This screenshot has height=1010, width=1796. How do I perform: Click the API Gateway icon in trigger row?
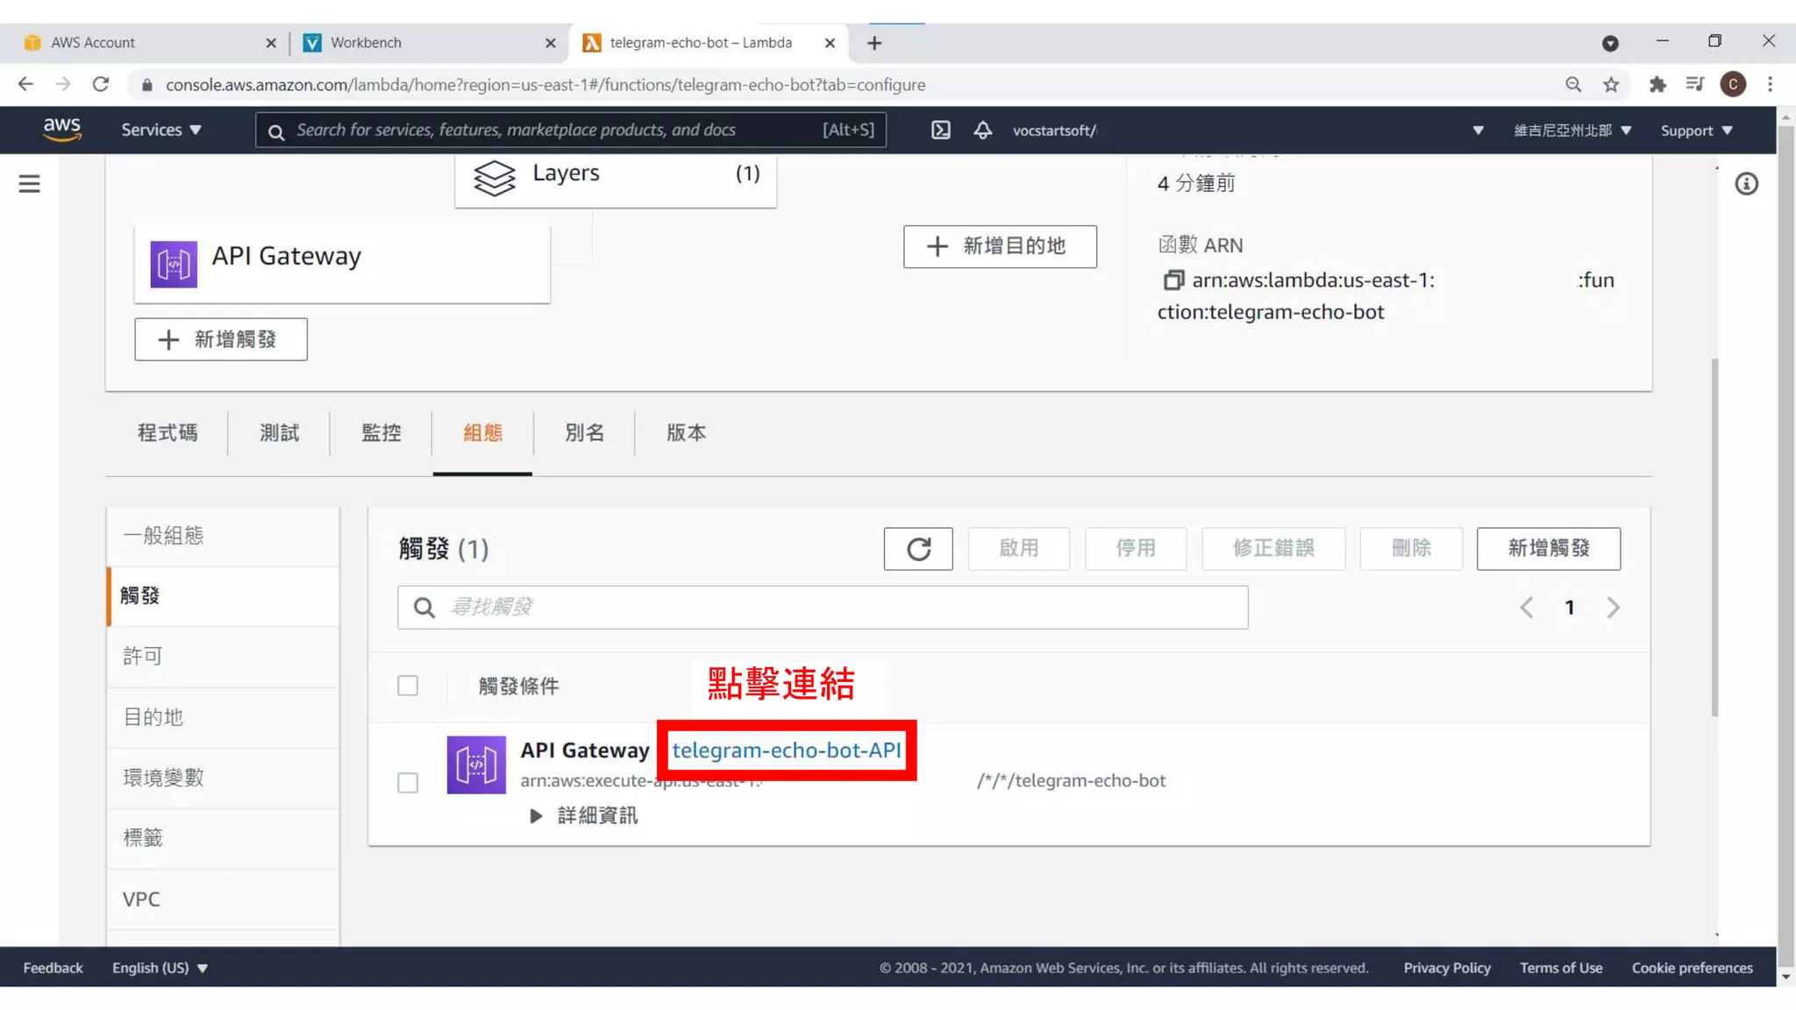click(476, 765)
